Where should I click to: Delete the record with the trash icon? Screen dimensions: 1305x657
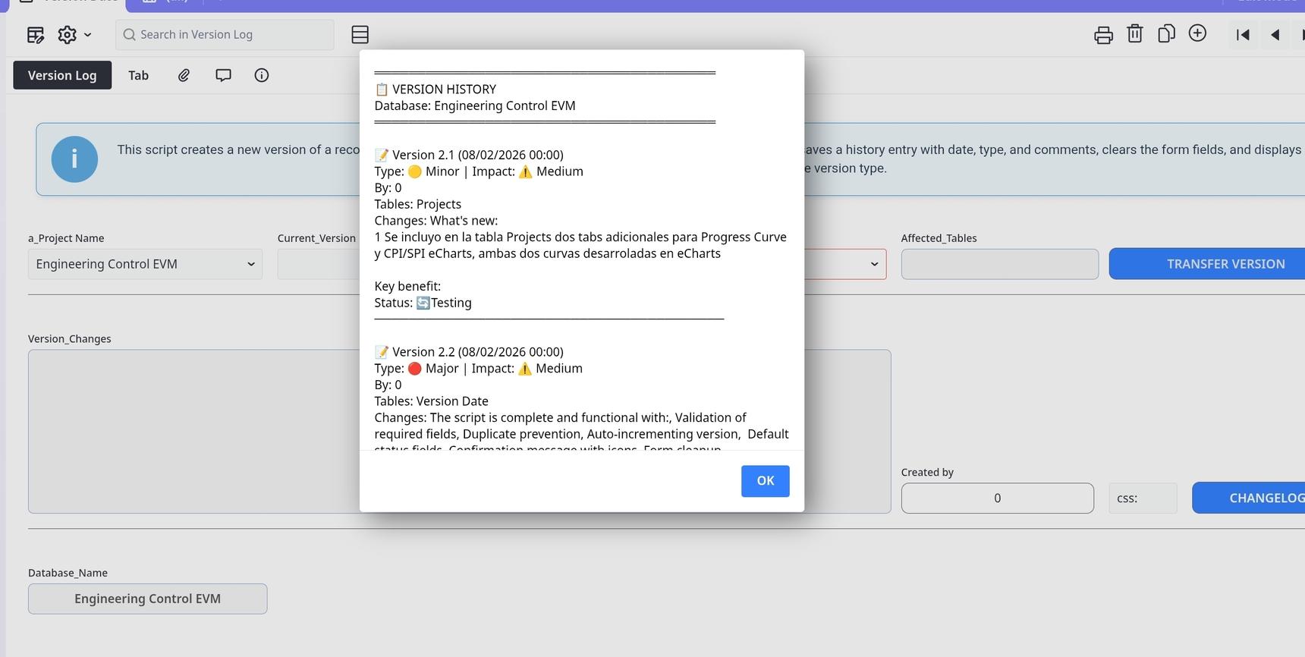pos(1135,34)
